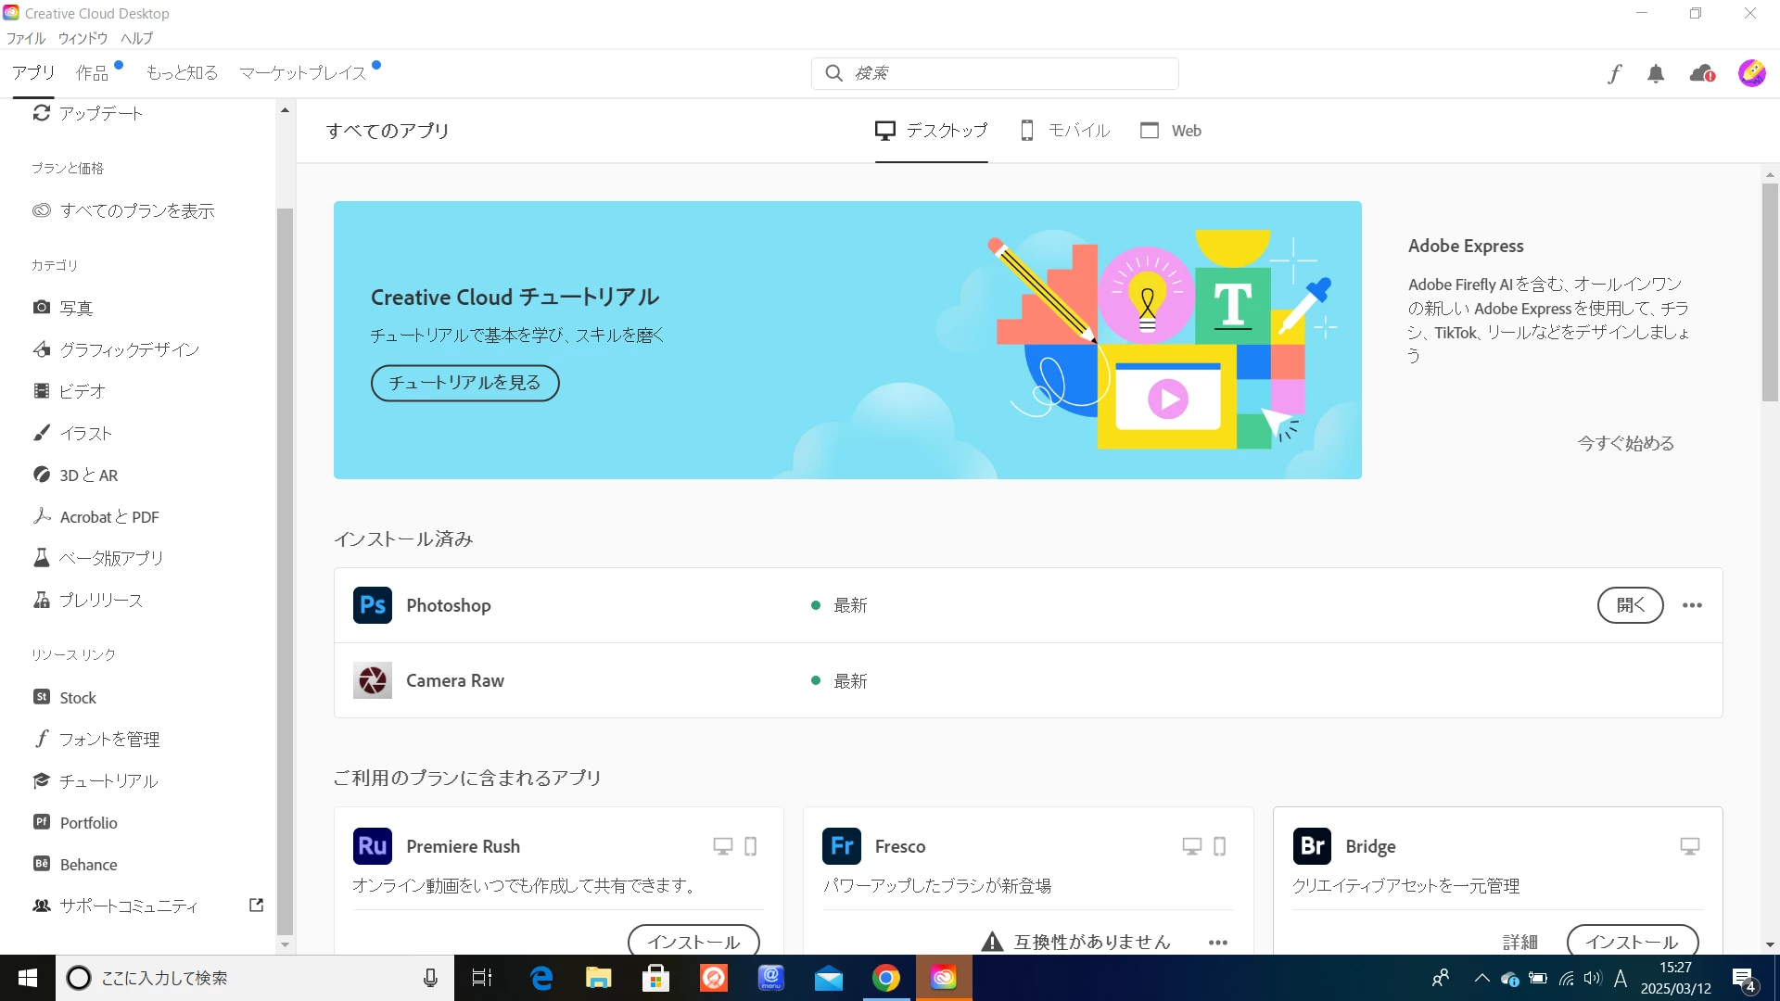Open Chrome from the Windows taskbar
Viewport: 1780px width, 1001px height.
pyautogui.click(x=886, y=978)
